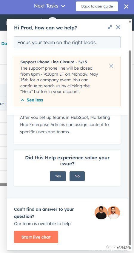Click the bearded man support agent avatar
Viewport: 134px width, 253px height.
[x=114, y=213]
